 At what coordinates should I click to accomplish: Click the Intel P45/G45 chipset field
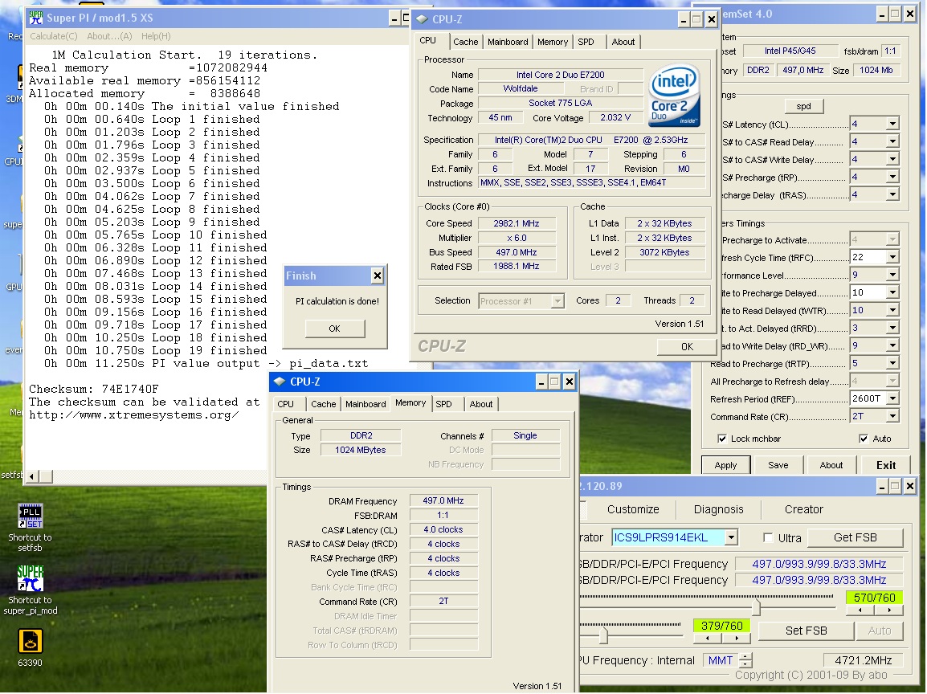pyautogui.click(x=790, y=51)
